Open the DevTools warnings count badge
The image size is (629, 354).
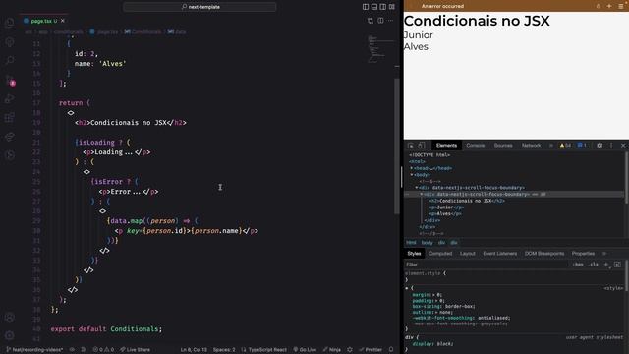pos(565,146)
